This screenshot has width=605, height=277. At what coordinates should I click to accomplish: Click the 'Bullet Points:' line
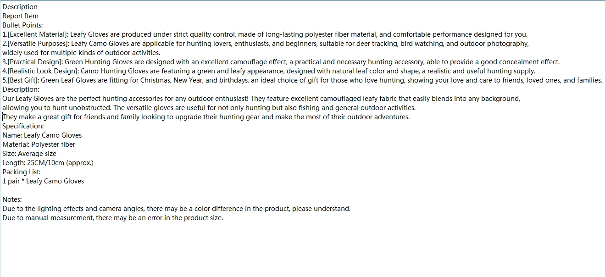pyautogui.click(x=22, y=25)
